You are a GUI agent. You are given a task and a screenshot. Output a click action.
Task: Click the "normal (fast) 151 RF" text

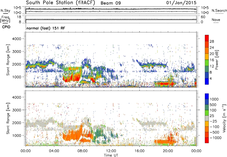coord(46,28)
